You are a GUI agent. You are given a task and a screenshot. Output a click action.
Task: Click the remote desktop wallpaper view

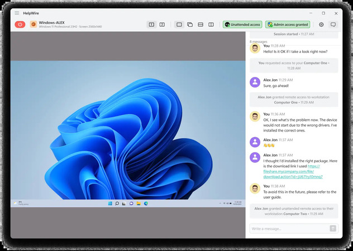(x=128, y=130)
